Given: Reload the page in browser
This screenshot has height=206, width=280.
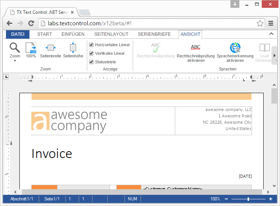Looking at the screenshot, I should (x=31, y=23).
